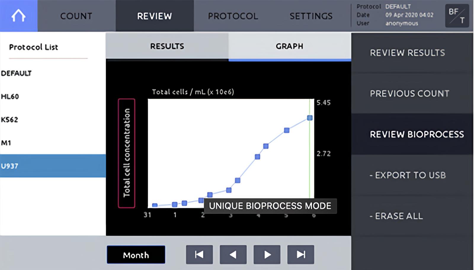Step back one period with left arrow
The image size is (474, 270).
(x=233, y=255)
